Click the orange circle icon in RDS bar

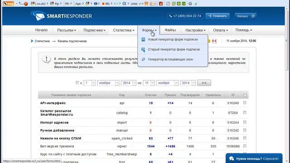coord(26,4)
